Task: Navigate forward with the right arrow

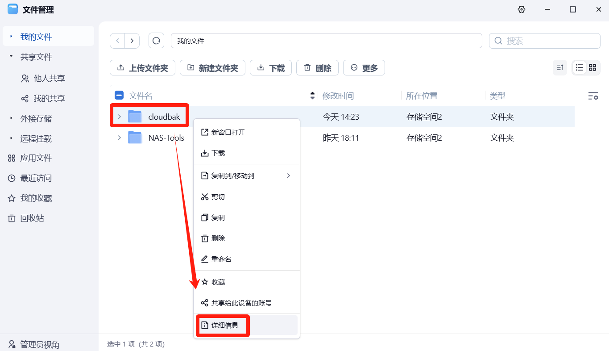Action: coord(132,41)
